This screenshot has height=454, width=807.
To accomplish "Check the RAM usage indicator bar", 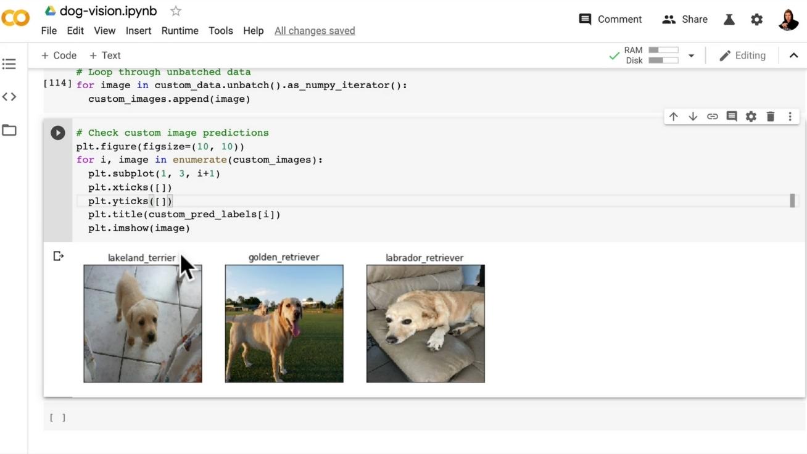I will click(x=663, y=49).
